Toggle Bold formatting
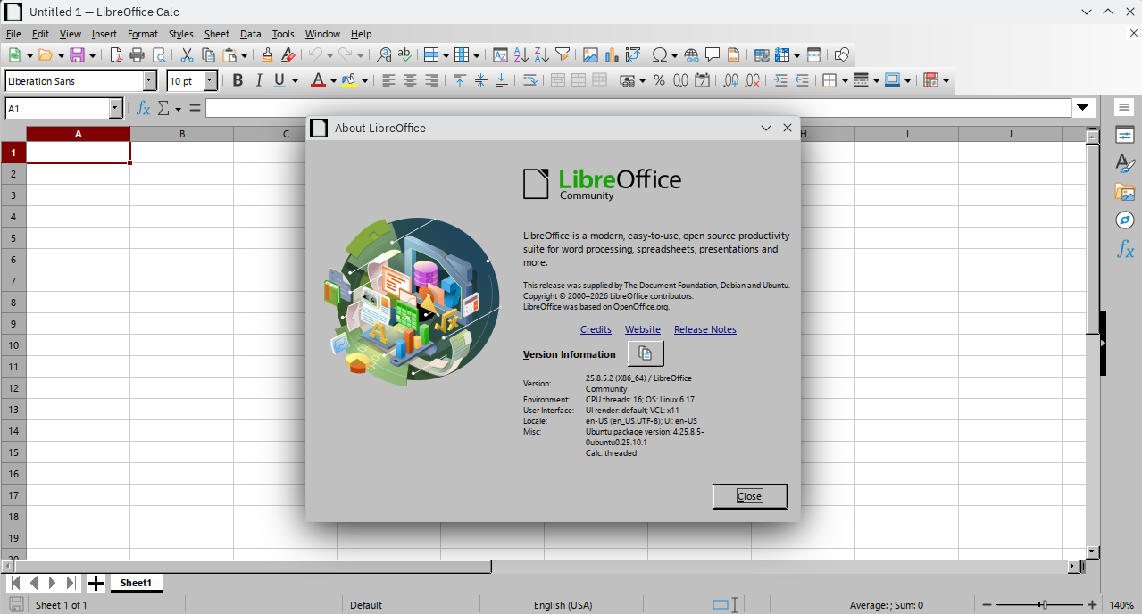Image resolution: width=1142 pixels, height=614 pixels. point(238,80)
